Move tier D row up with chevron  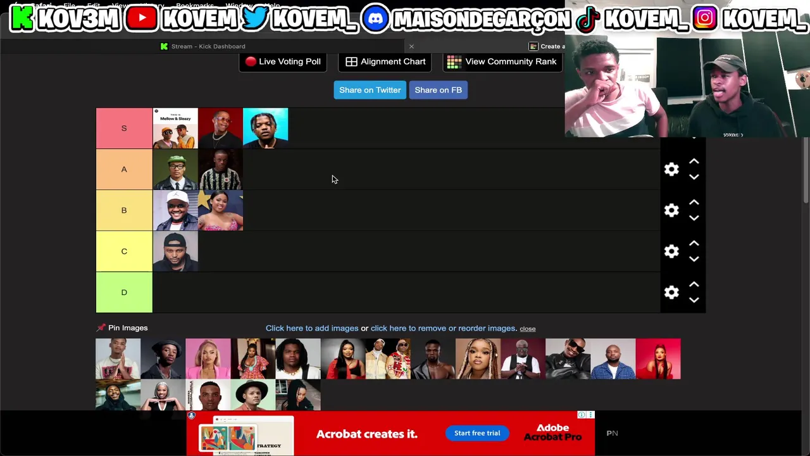pos(694,285)
